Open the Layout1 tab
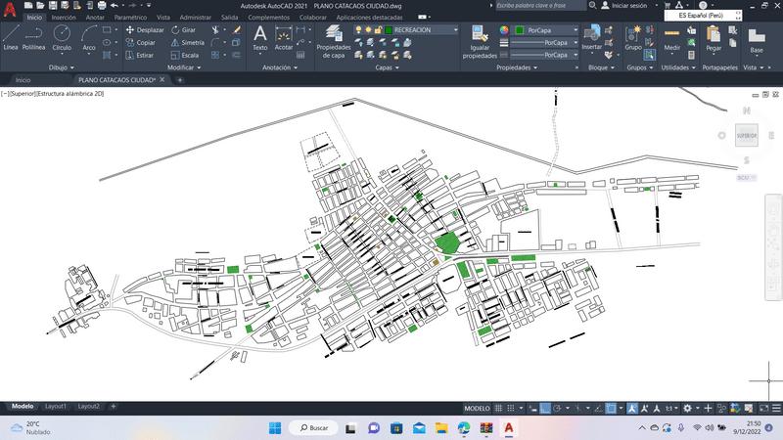This screenshot has height=440, width=783. tap(56, 406)
